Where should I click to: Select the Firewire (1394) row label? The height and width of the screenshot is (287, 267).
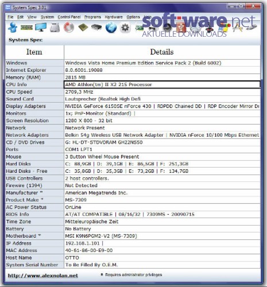[x=24, y=185]
